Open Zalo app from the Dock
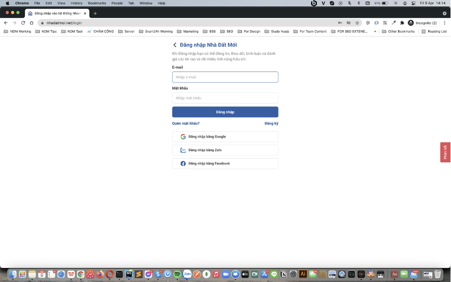 [x=187, y=274]
